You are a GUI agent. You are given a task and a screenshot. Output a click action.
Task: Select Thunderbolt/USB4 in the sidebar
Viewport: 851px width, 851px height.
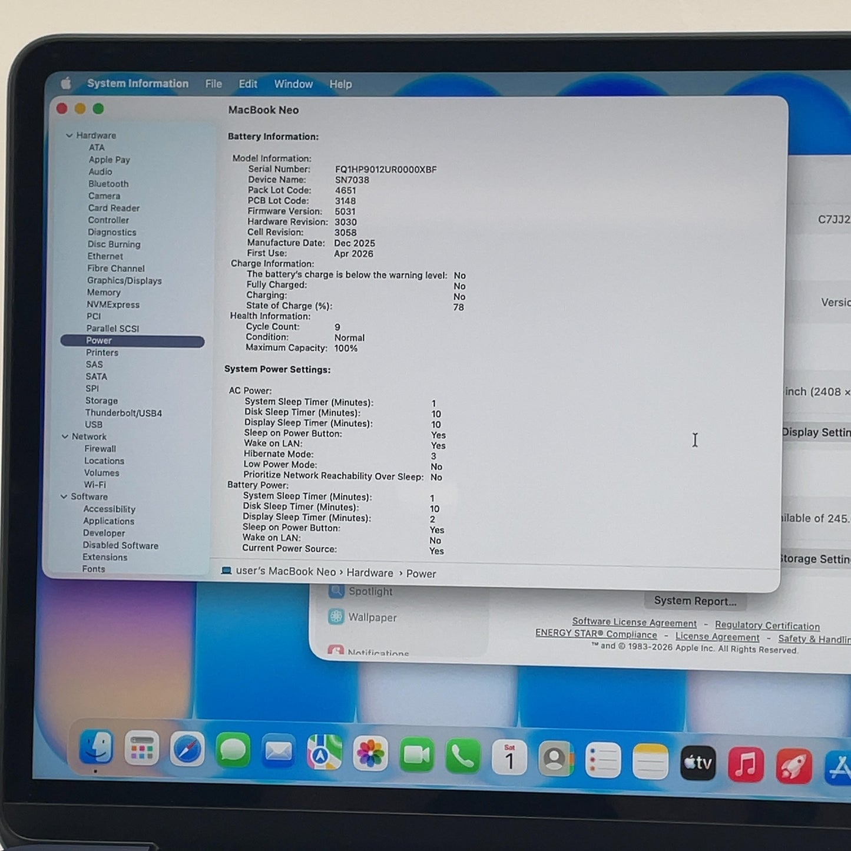(124, 413)
